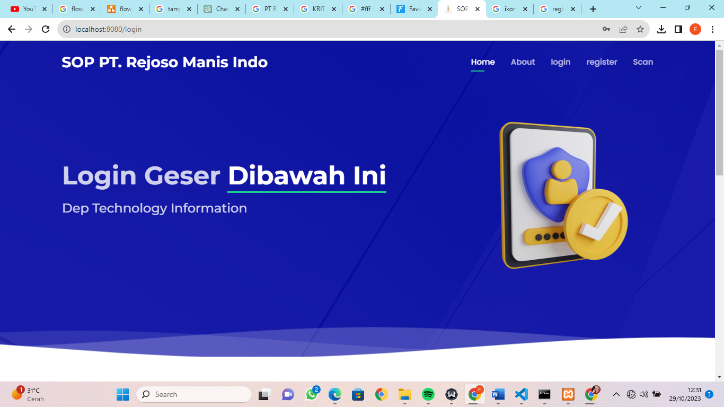Click the Home nav link

[x=483, y=62]
